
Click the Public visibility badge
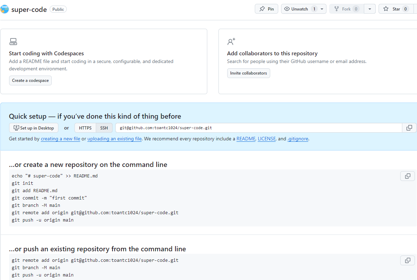[58, 9]
